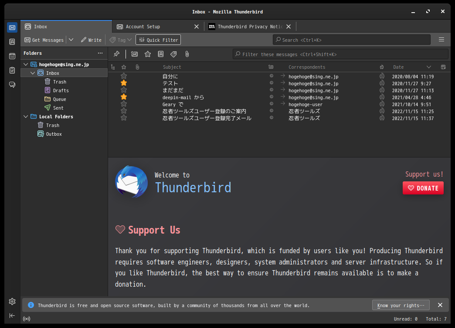Open the column picker for message list
This screenshot has width=455, height=328.
443,67
